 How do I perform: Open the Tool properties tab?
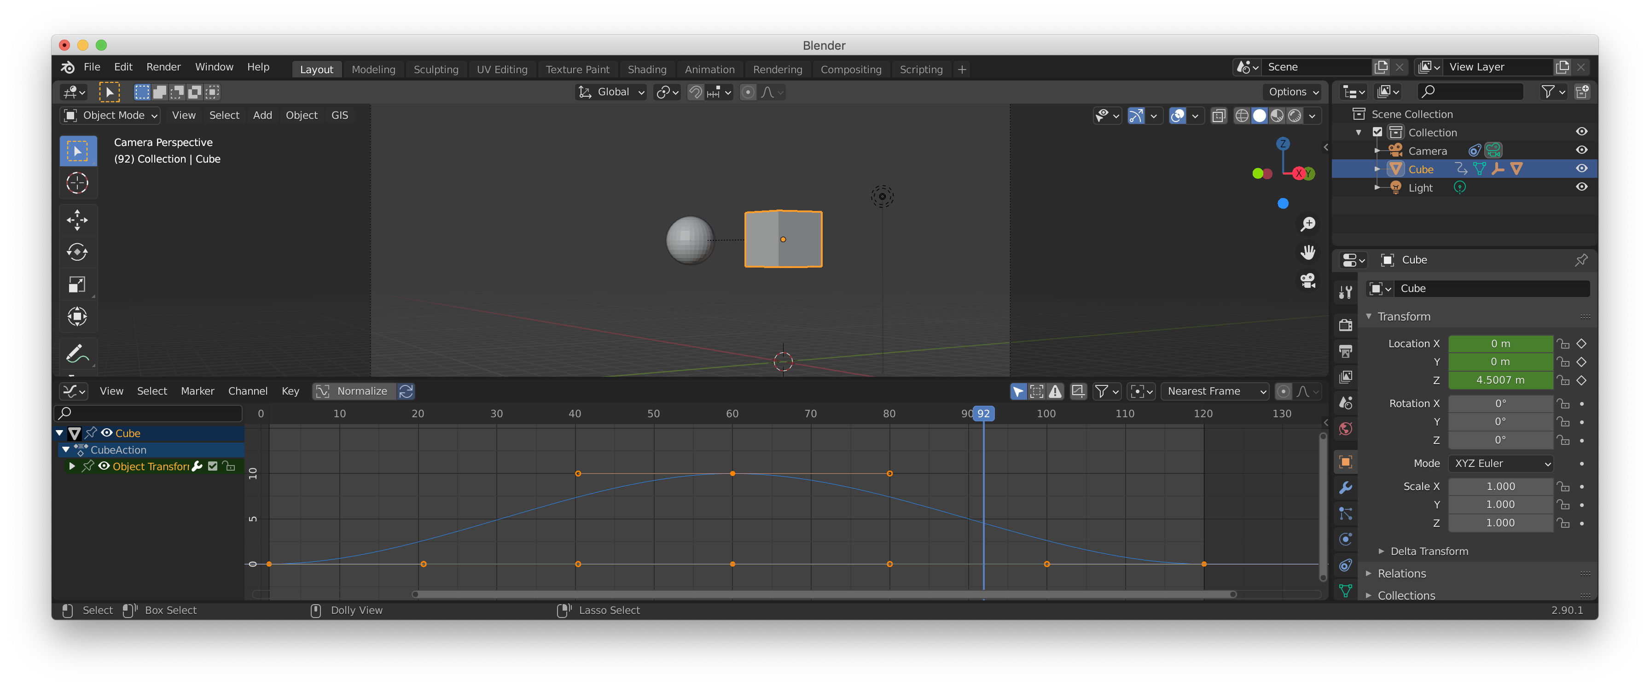click(1345, 293)
